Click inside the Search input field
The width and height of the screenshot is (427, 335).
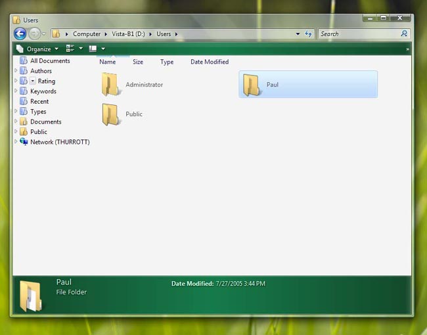(x=358, y=33)
